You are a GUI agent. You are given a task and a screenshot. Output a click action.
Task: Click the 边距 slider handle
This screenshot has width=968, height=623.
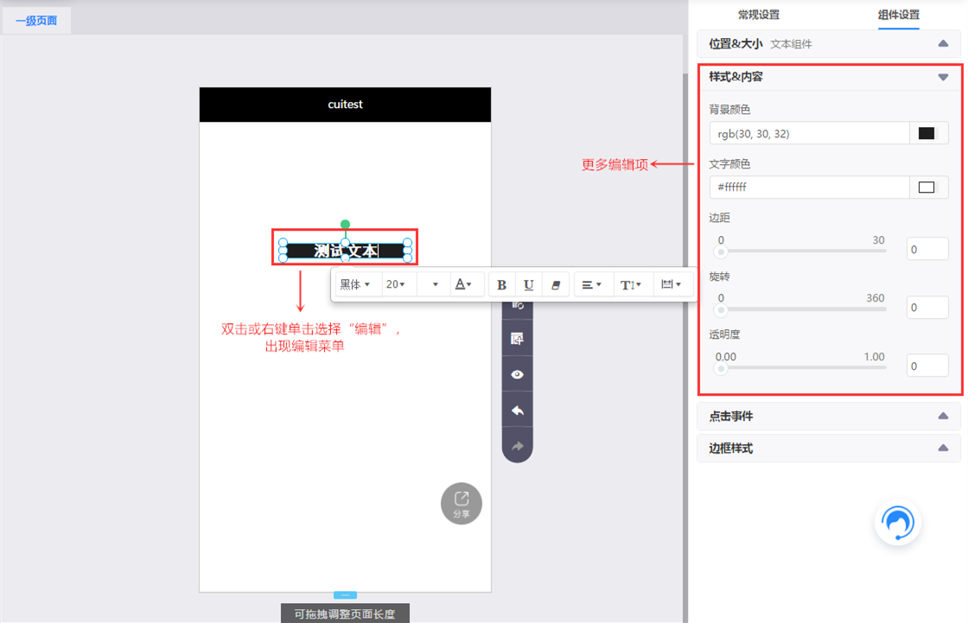(x=721, y=251)
